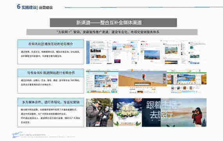
Task: Click the light gray '互联网+' 营销 subtitle bar
Action: (112, 32)
